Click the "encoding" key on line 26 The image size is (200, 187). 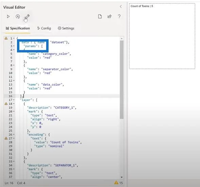point(36,135)
